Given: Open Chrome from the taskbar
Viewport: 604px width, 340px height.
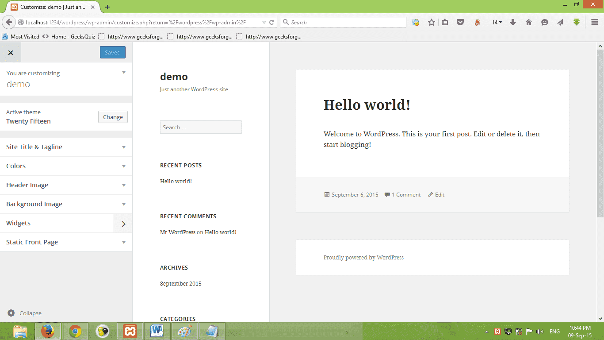Looking at the screenshot, I should [75, 331].
